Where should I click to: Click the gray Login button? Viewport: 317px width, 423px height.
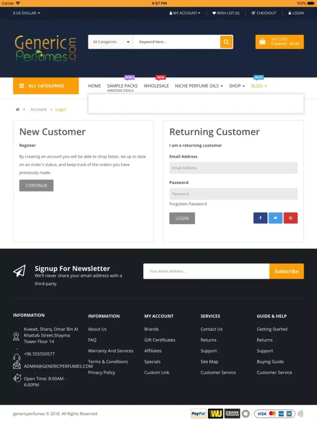pos(182,218)
